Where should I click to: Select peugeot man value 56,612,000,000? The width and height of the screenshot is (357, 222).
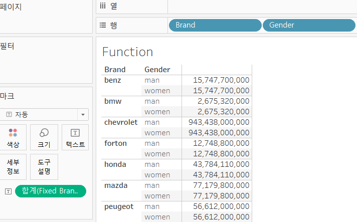point(221,206)
